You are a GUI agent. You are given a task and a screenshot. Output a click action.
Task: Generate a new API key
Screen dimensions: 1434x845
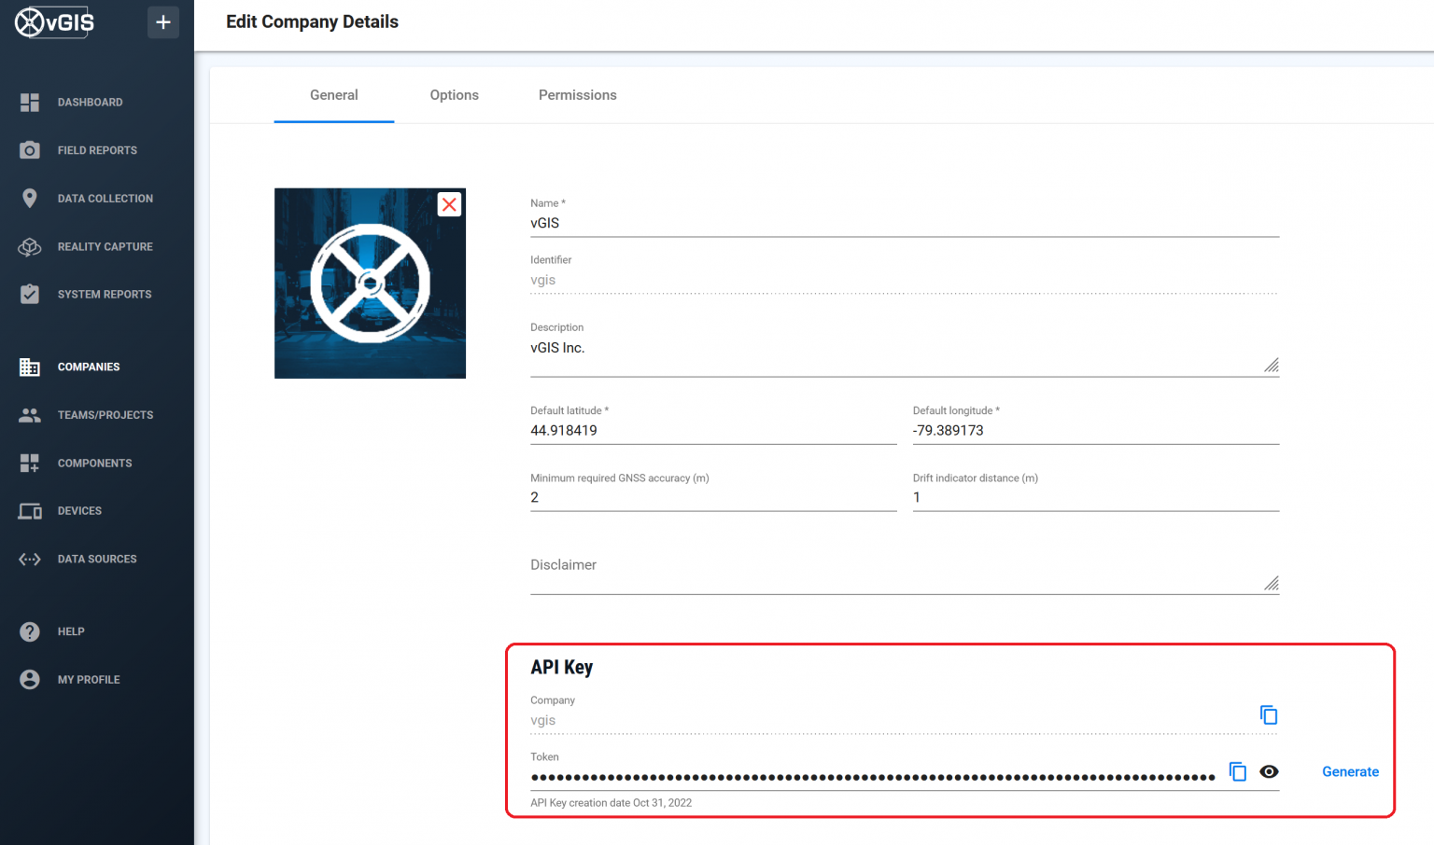click(1350, 771)
